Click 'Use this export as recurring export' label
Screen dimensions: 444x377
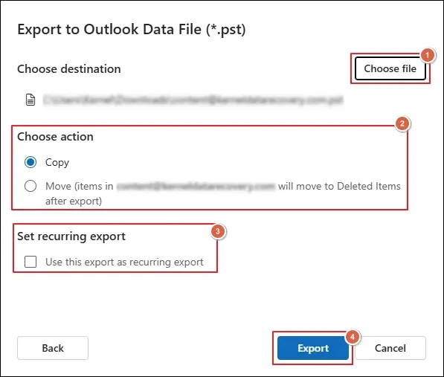point(124,262)
